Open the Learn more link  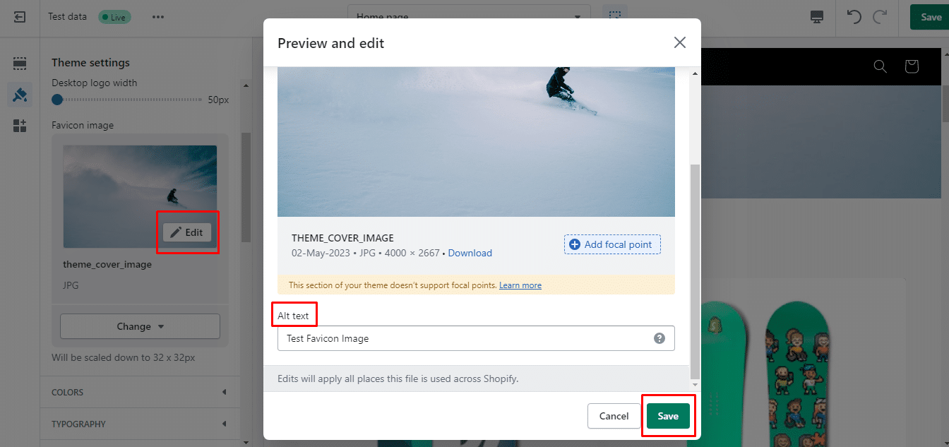pos(520,285)
